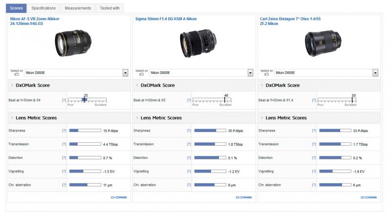
Task: Click the Sigma 50mm lens photo
Action: click(x=198, y=43)
